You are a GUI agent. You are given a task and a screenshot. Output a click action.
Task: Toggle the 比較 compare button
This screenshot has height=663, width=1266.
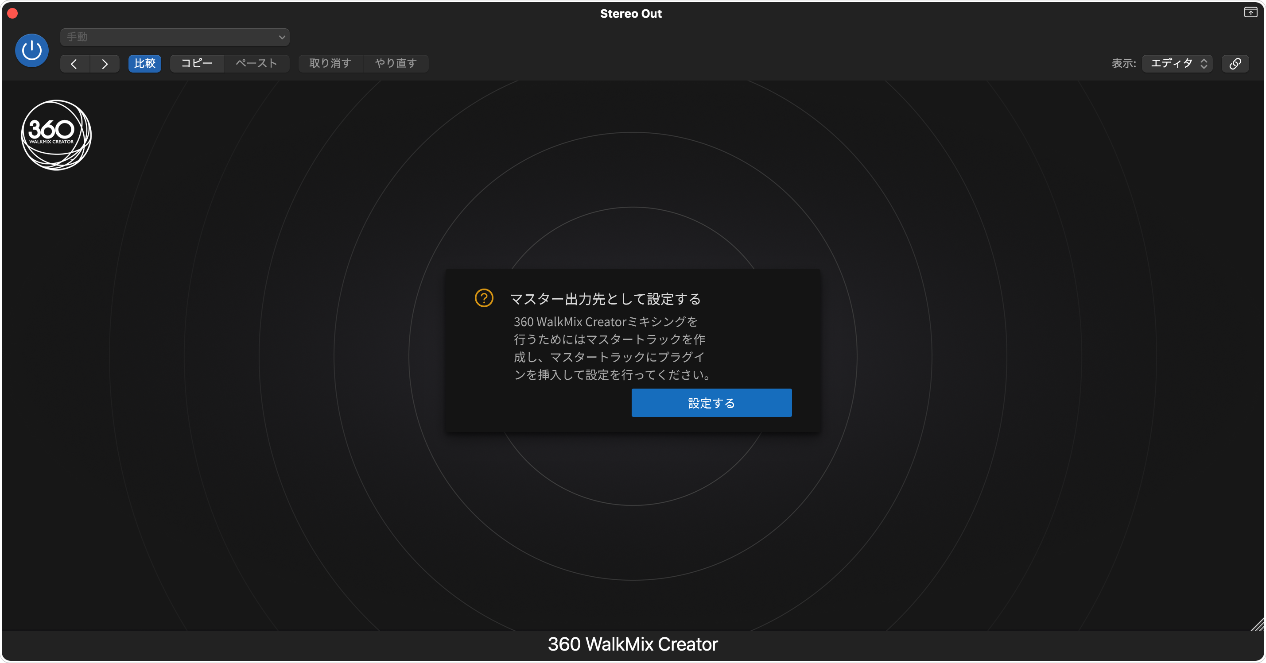tap(144, 63)
